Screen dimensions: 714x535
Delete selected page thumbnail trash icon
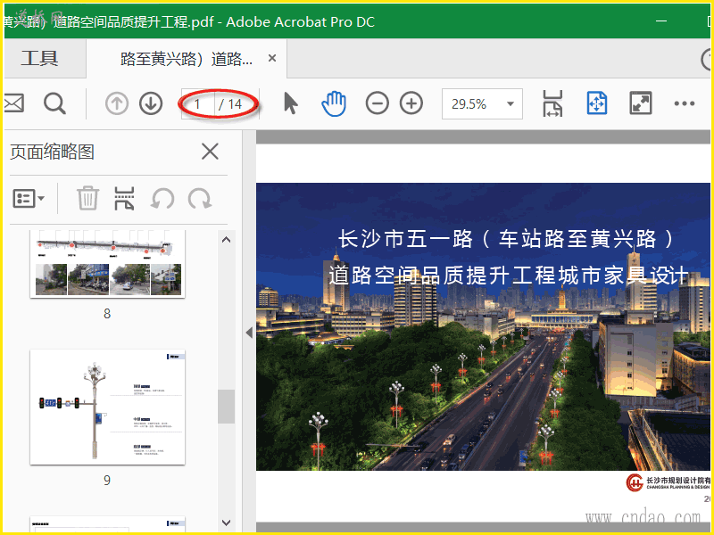pos(87,198)
